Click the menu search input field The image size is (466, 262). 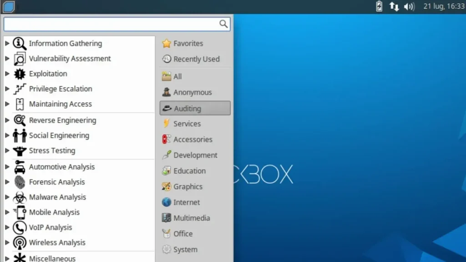click(x=117, y=24)
